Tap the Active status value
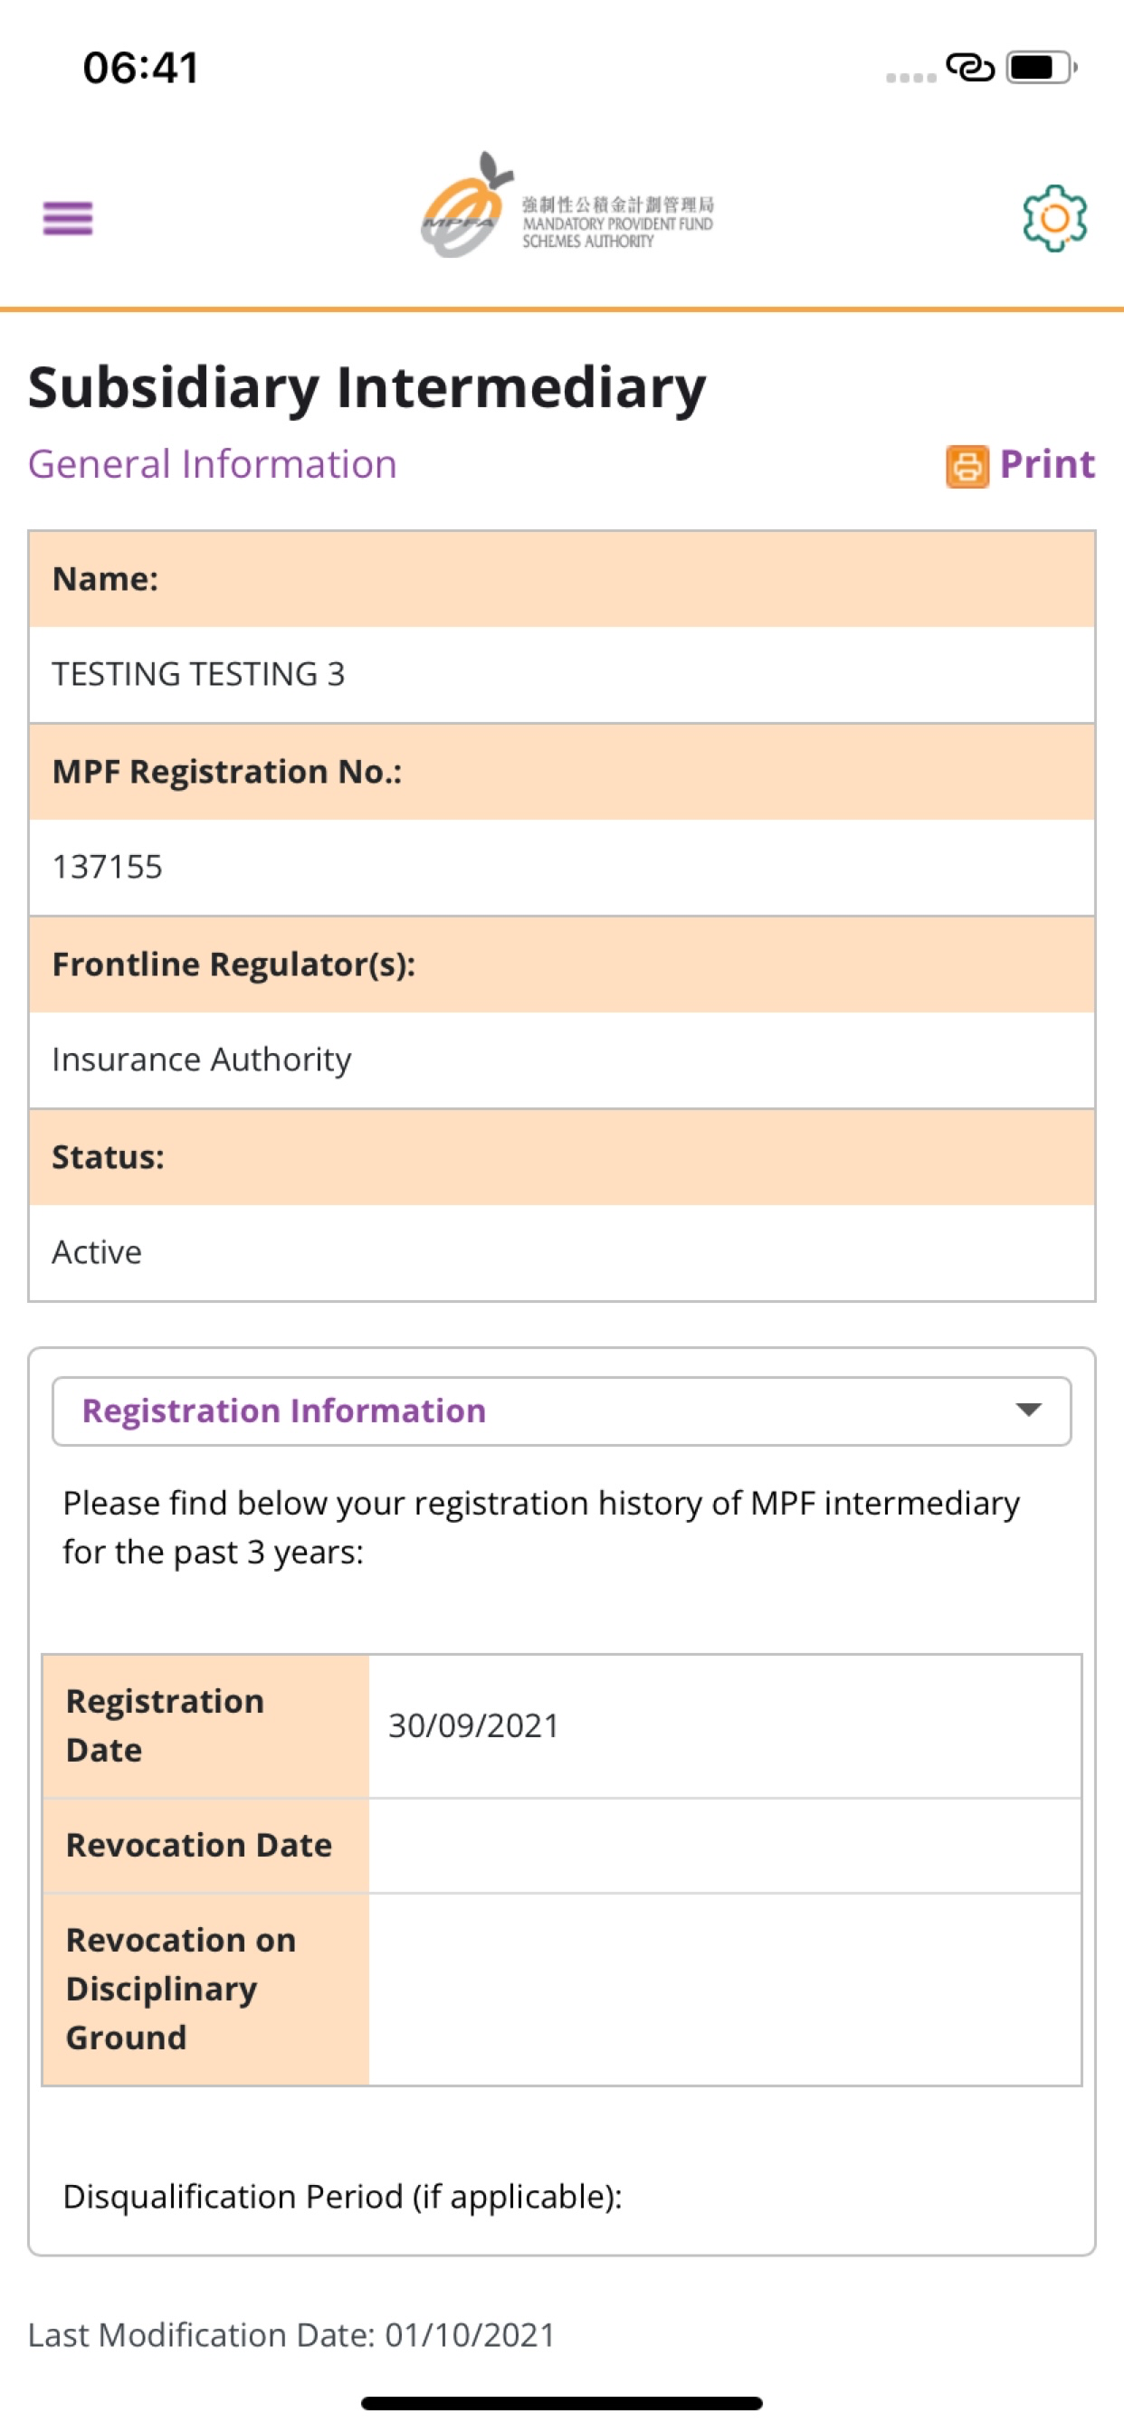 pos(98,1252)
